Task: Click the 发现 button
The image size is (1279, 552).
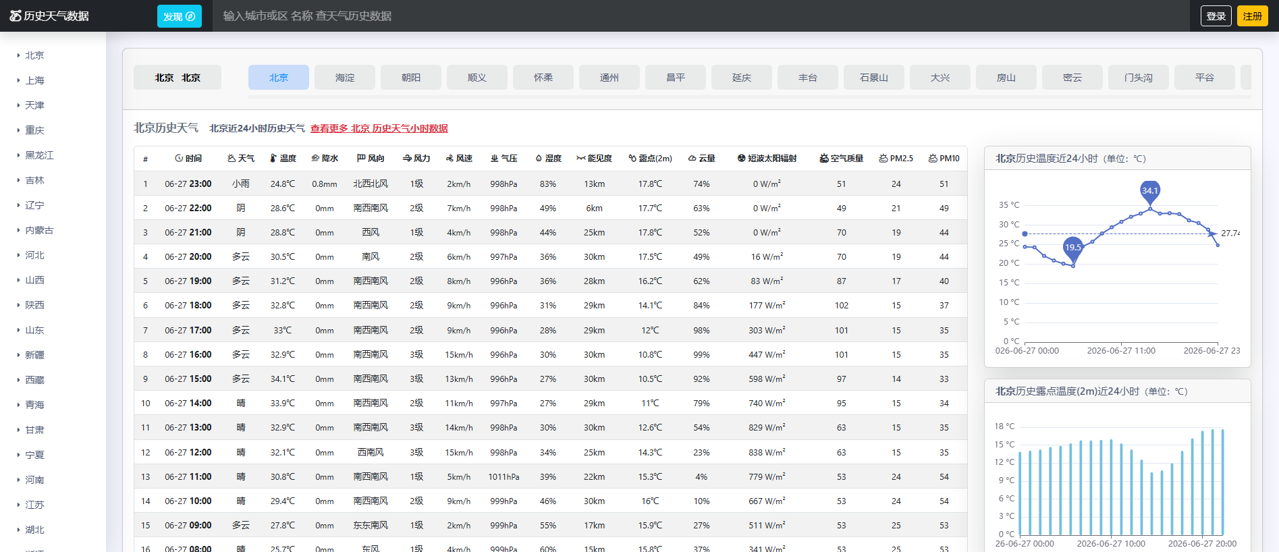Action: pyautogui.click(x=180, y=16)
